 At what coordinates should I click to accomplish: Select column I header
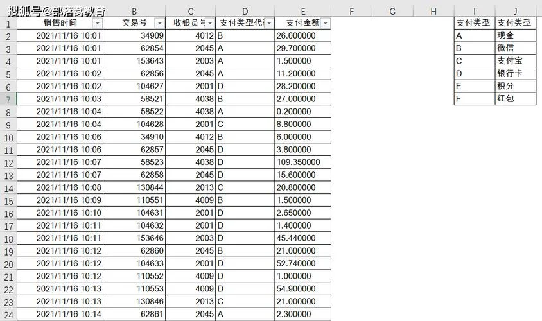point(475,12)
